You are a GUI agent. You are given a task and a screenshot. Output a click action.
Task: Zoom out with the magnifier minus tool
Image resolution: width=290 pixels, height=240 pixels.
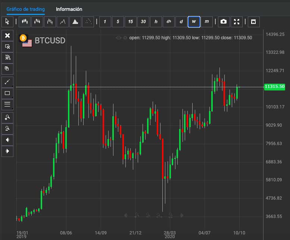(x=7, y=129)
